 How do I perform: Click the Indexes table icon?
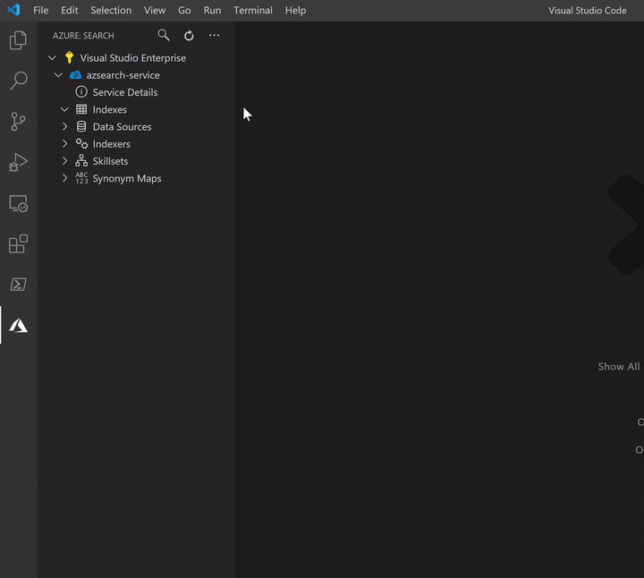81,109
